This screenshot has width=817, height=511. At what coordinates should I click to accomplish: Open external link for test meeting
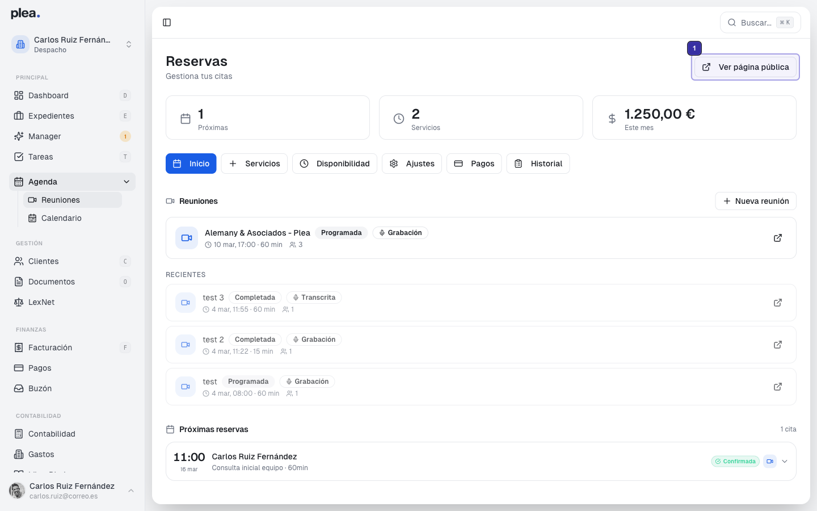(778, 387)
